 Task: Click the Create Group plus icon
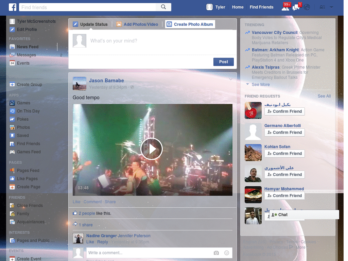click(12, 85)
